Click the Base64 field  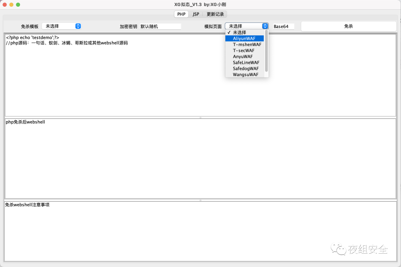(284, 26)
